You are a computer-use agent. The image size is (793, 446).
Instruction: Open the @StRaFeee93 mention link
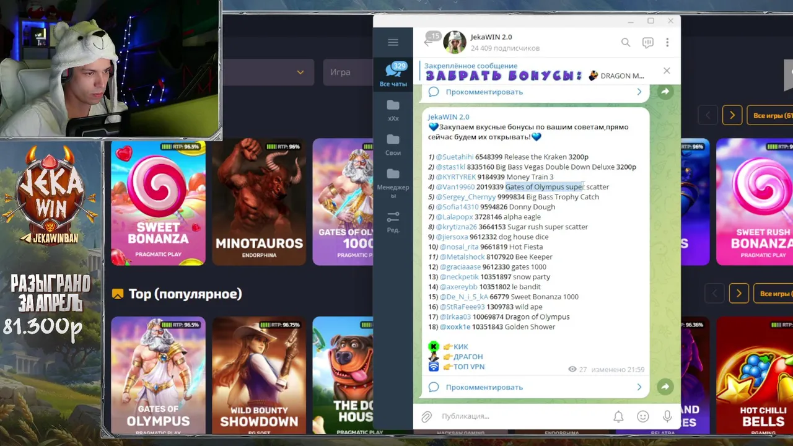(x=463, y=307)
